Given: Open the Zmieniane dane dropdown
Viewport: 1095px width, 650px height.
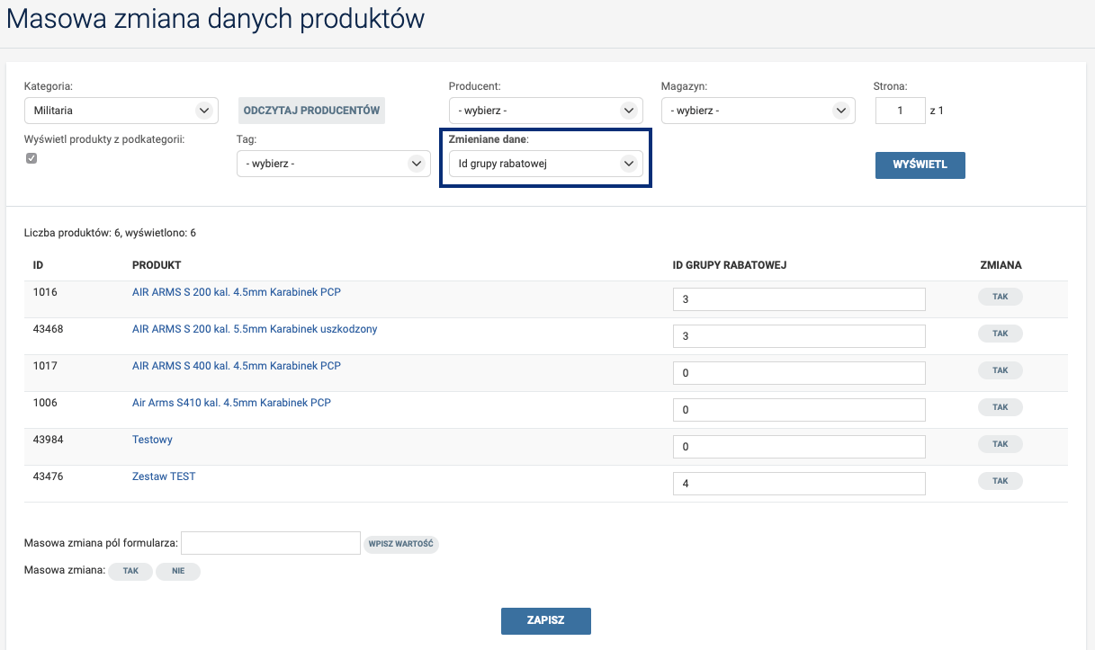Looking at the screenshot, I should [545, 164].
